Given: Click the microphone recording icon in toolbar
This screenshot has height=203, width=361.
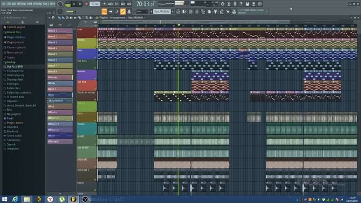Looking at the screenshot, I should (235, 4).
